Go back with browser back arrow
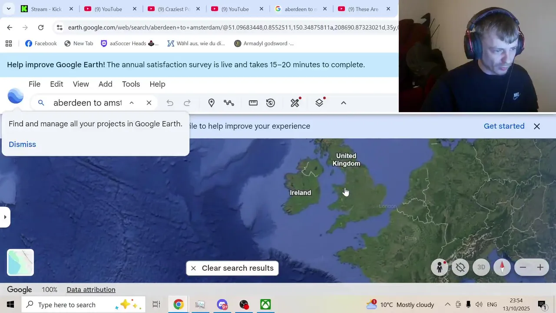 pyautogui.click(x=10, y=27)
